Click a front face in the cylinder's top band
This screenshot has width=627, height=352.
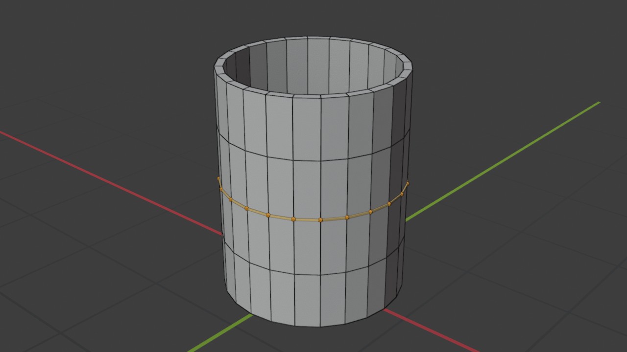pos(307,128)
